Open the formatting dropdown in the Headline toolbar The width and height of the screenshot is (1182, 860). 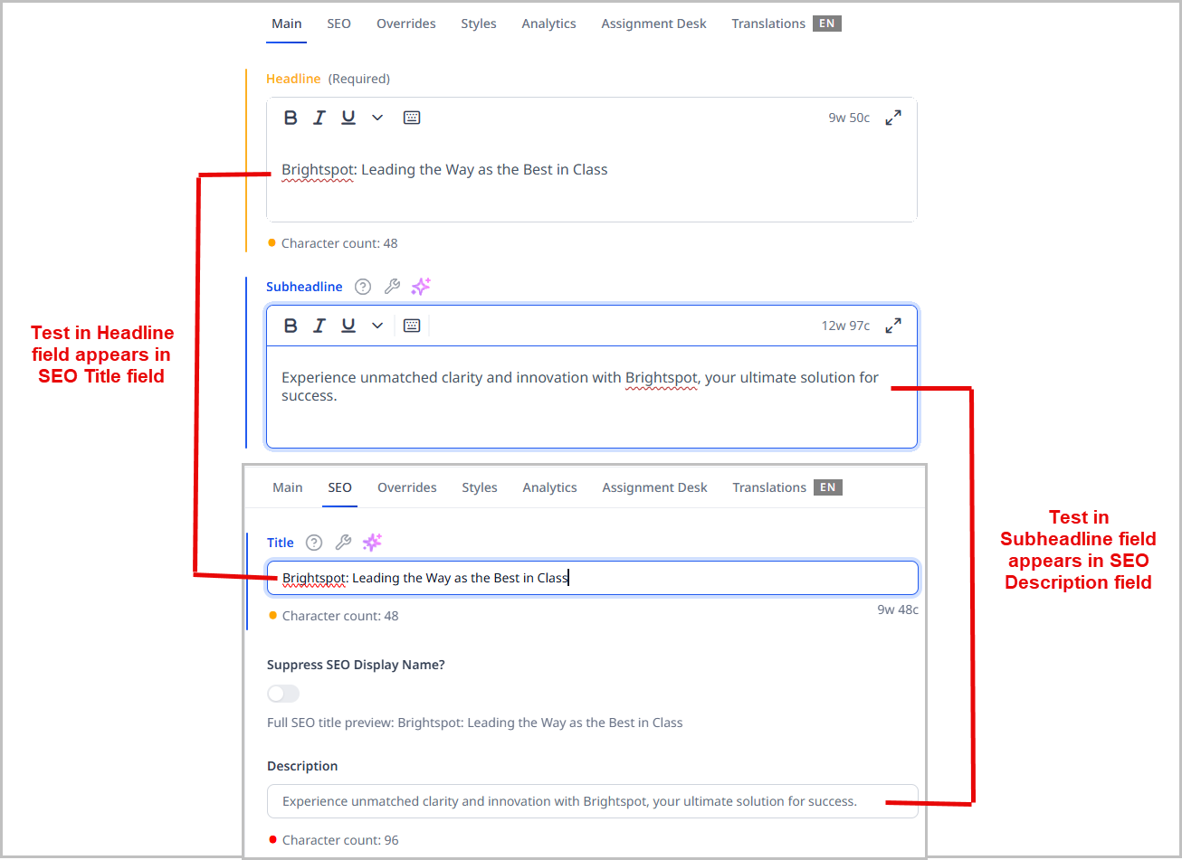377,117
